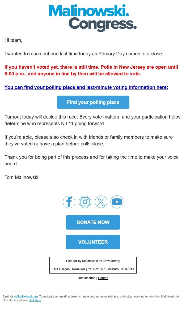This screenshot has height=310, width=186.
Task: Click the Tom Malinowski signature line
Action: click(x=21, y=177)
